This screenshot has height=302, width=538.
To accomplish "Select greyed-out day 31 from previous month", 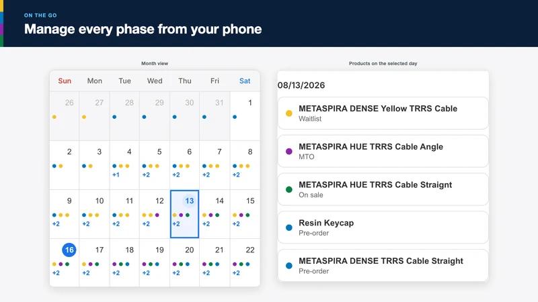I will click(x=215, y=115).
